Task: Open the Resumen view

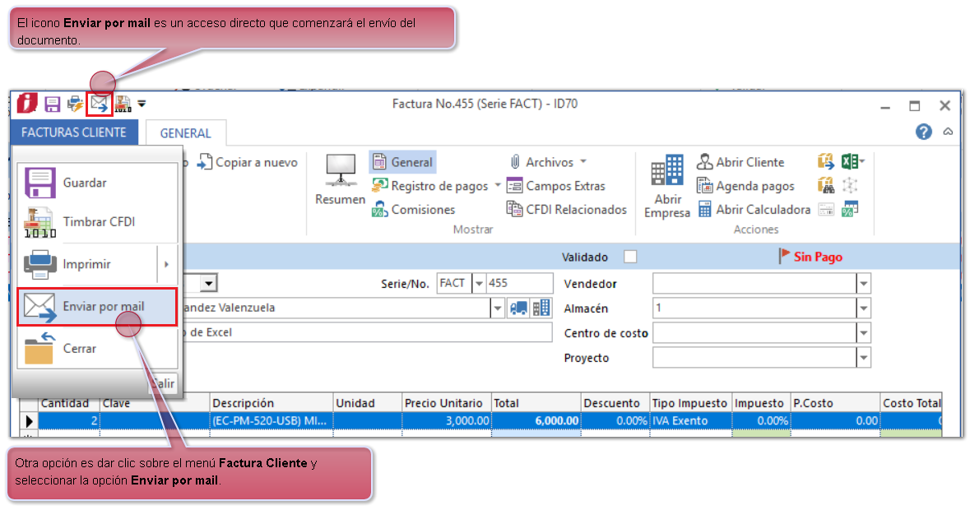Action: pos(341,180)
